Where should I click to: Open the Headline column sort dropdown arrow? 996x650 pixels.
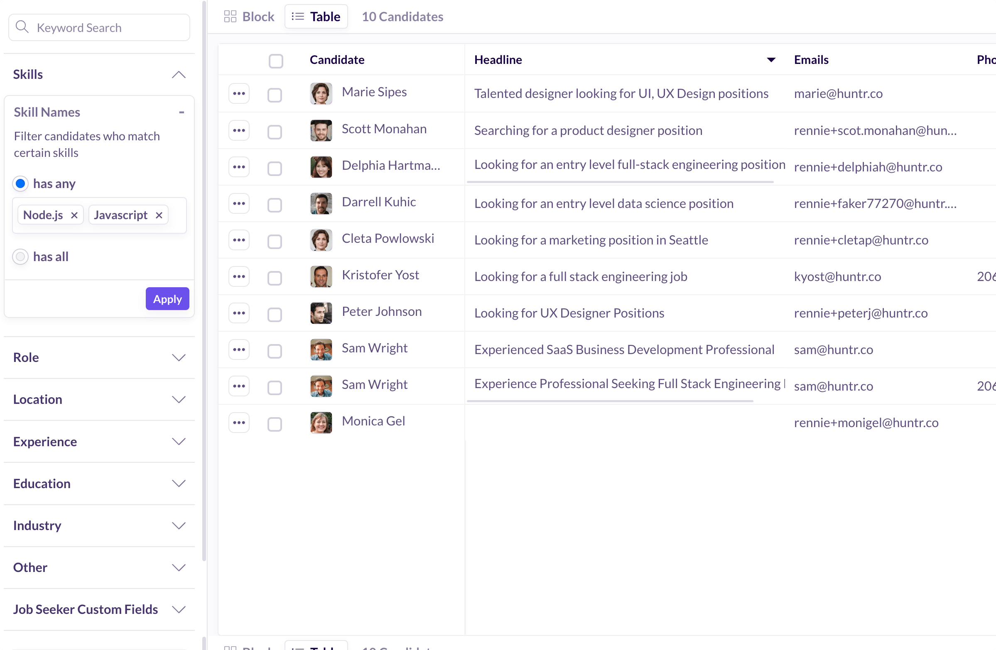pos(771,60)
